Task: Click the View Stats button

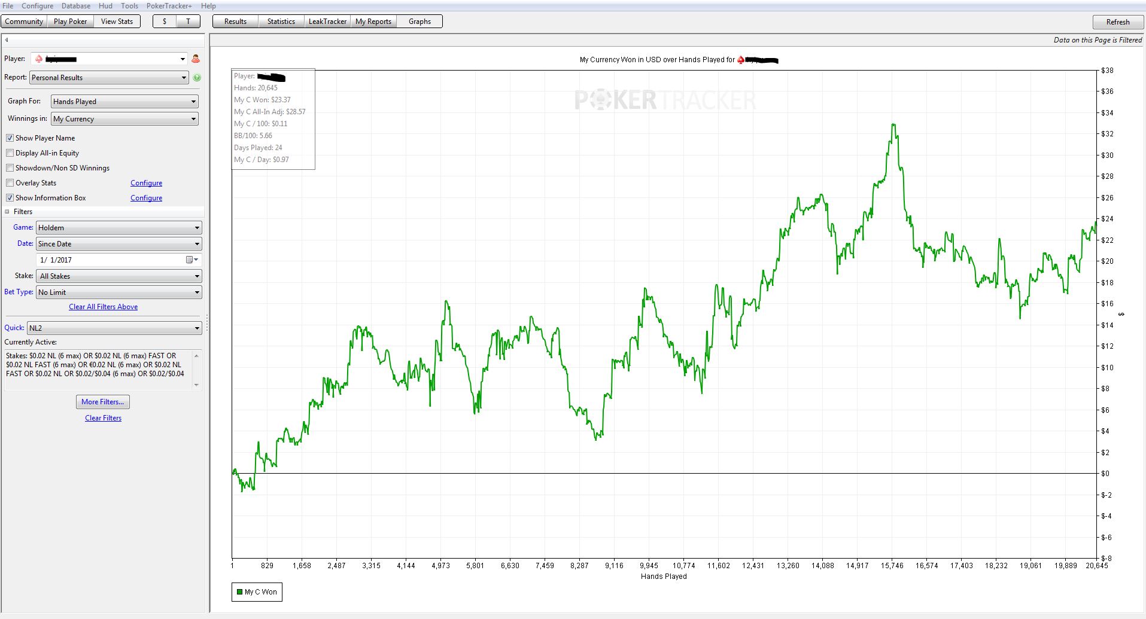Action: [117, 22]
